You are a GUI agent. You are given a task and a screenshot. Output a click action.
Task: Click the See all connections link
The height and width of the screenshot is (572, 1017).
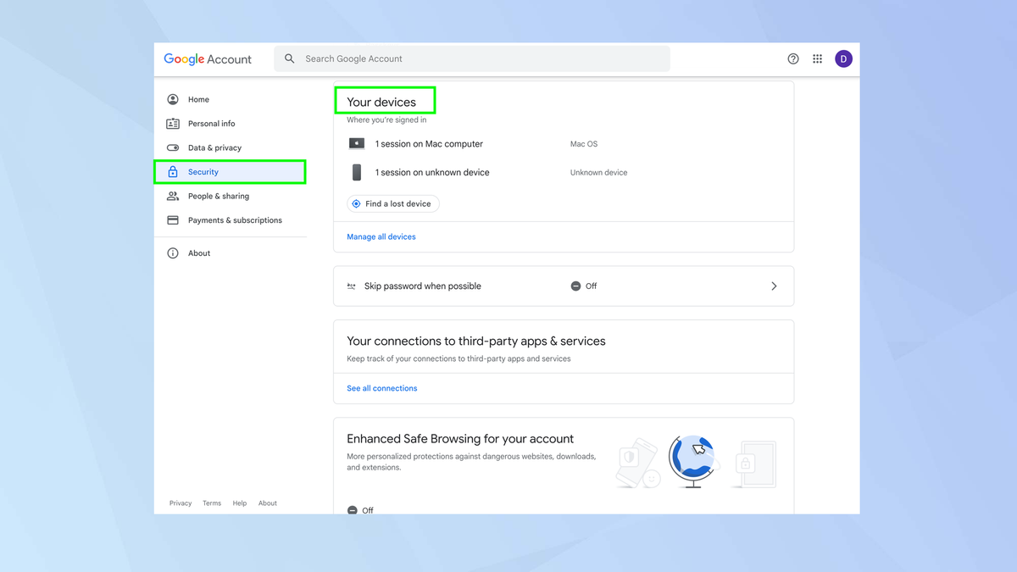pos(381,388)
